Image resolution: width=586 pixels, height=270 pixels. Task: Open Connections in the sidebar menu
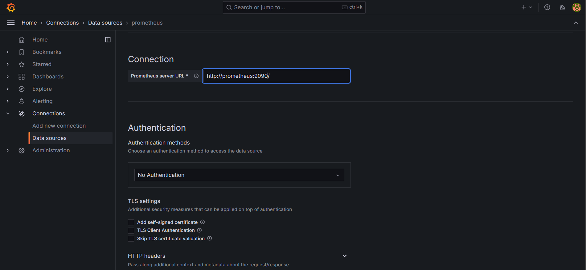(49, 113)
